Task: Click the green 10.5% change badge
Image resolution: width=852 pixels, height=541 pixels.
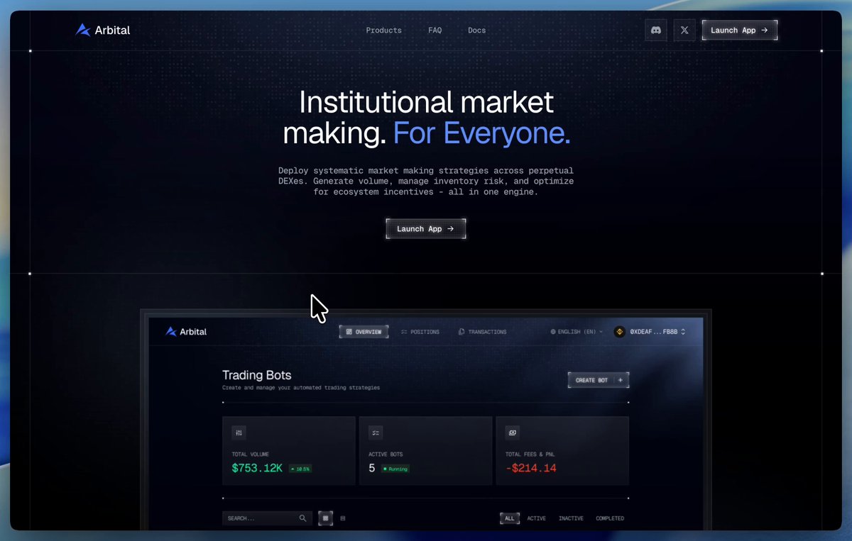Action: (300, 469)
